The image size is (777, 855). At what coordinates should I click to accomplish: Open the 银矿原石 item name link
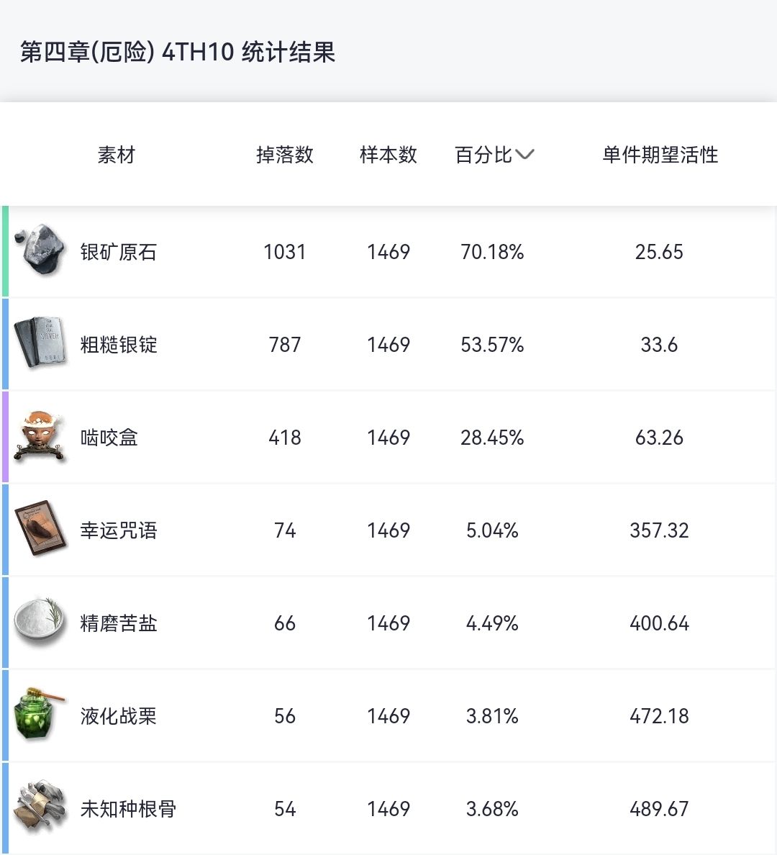[119, 252]
